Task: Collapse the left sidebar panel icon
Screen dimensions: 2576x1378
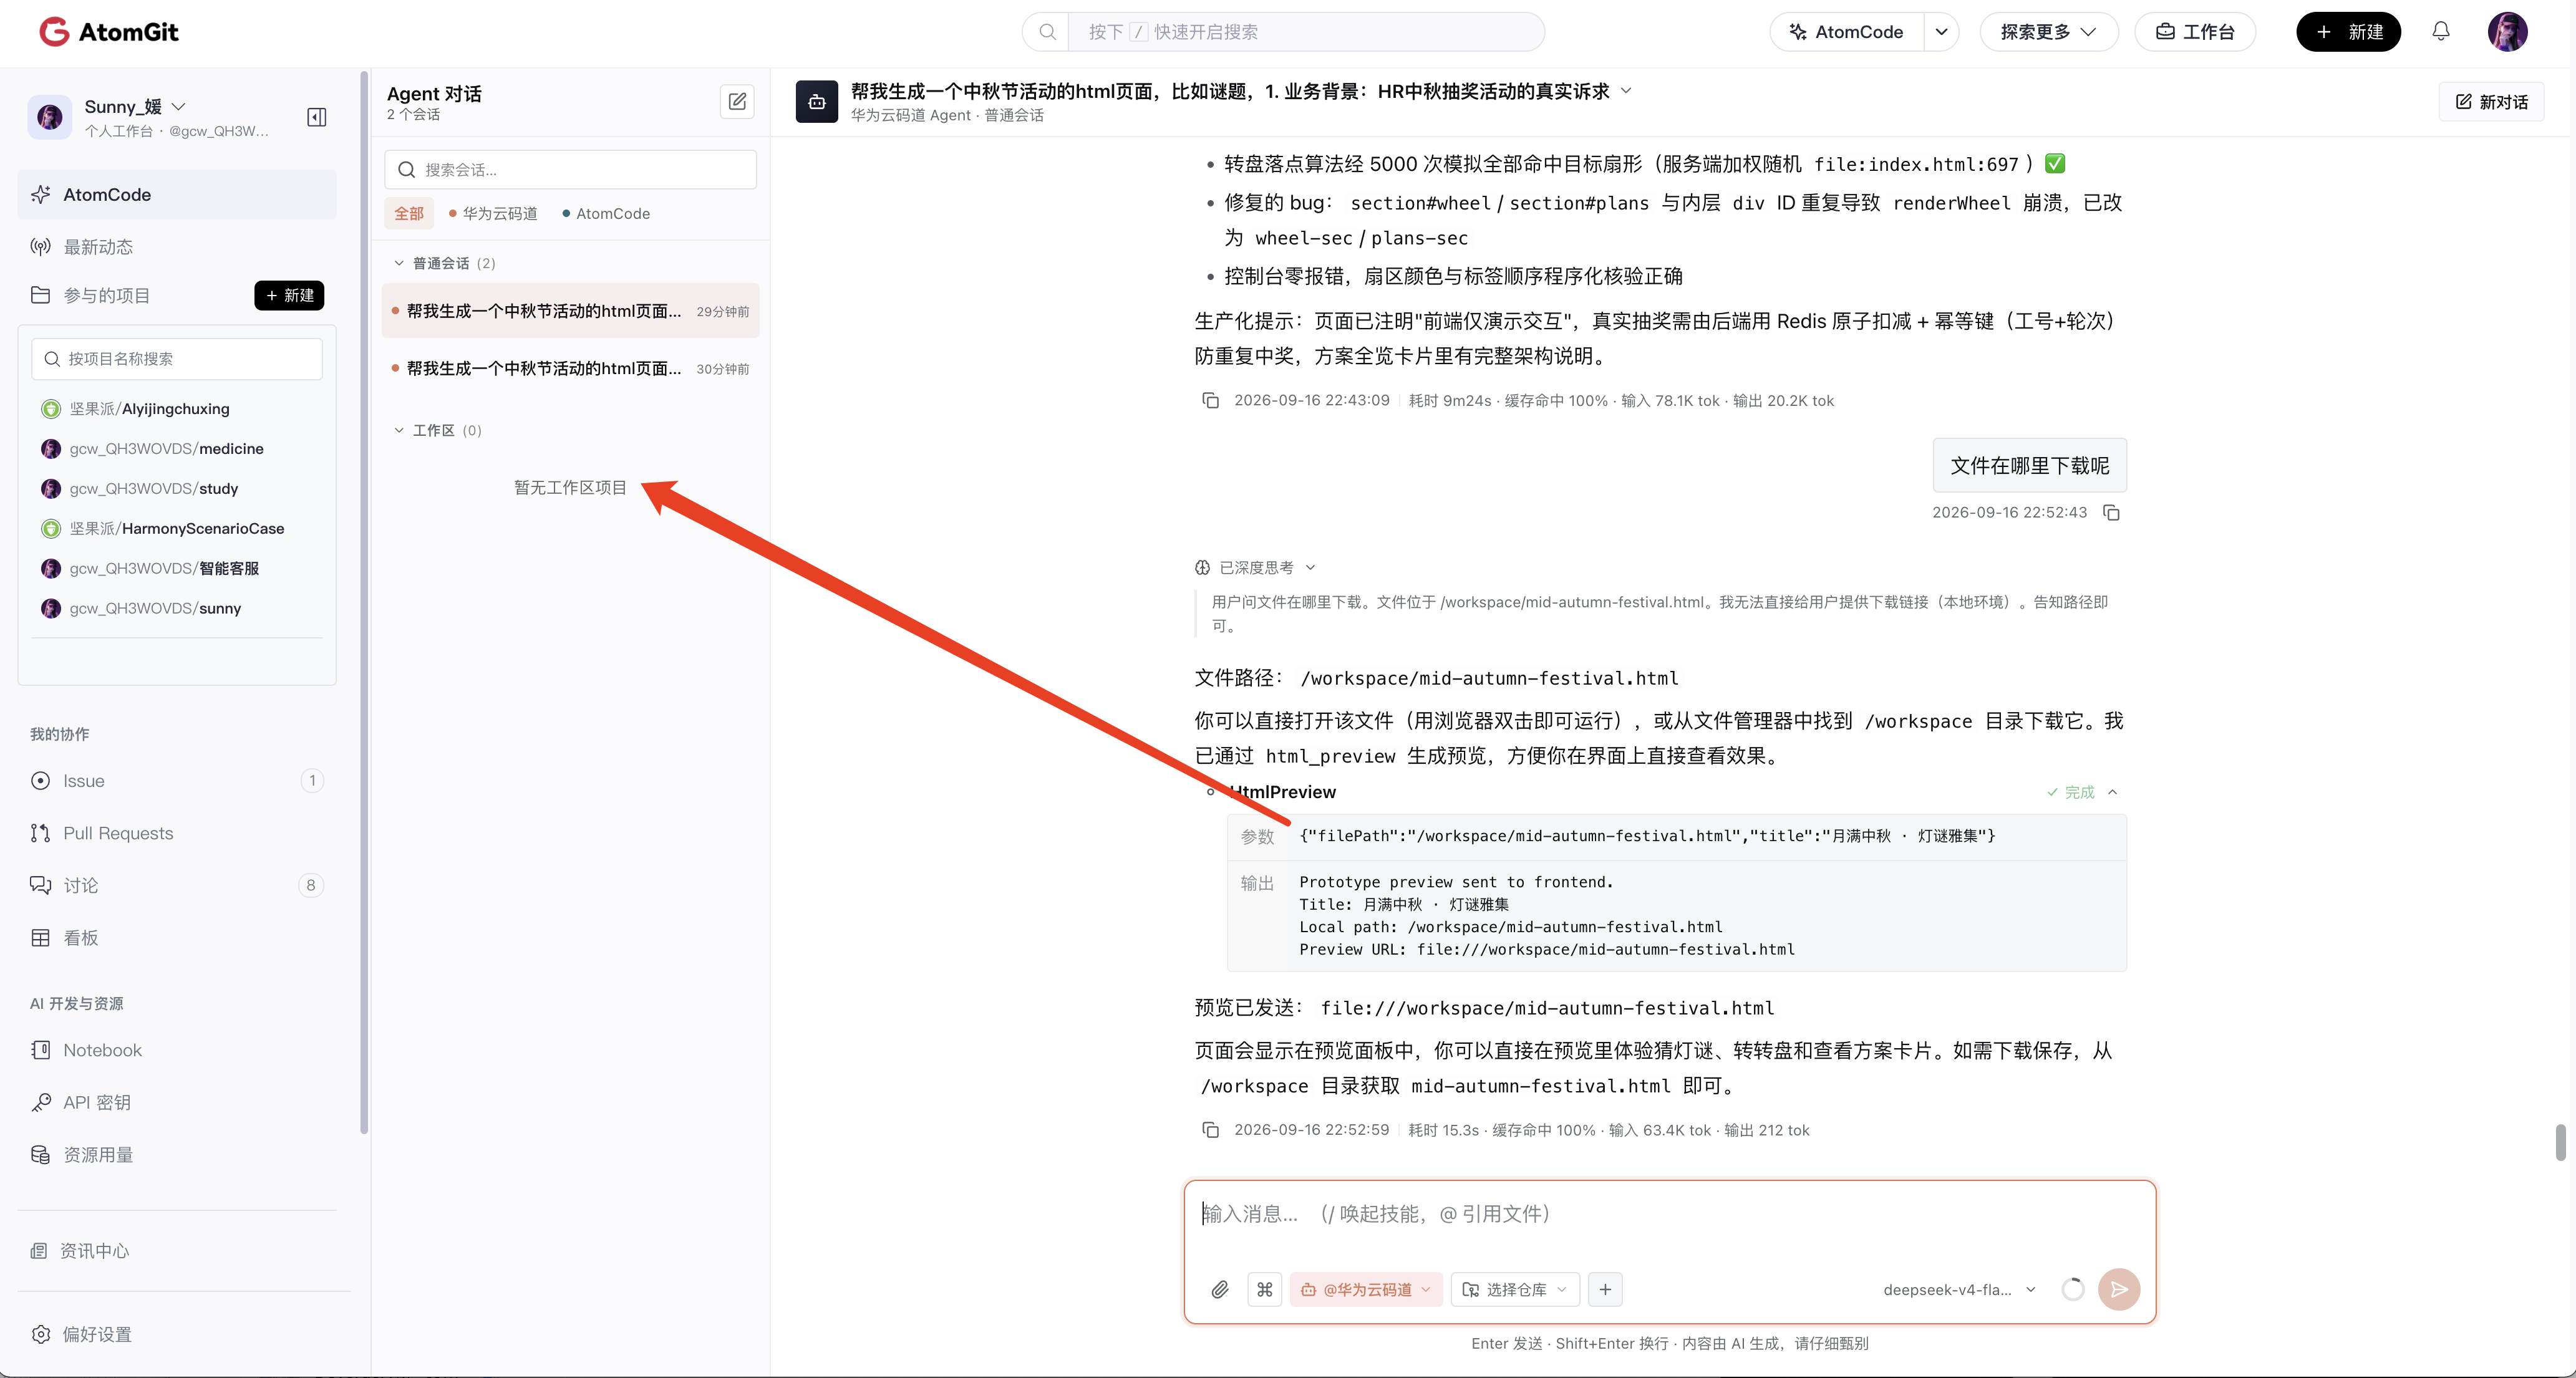Action: (x=316, y=117)
